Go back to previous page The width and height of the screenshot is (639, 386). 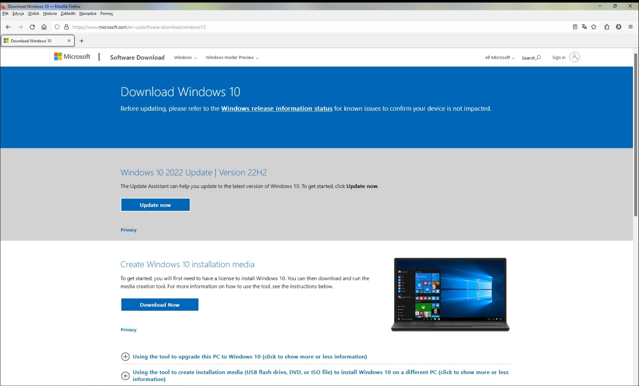pos(8,27)
